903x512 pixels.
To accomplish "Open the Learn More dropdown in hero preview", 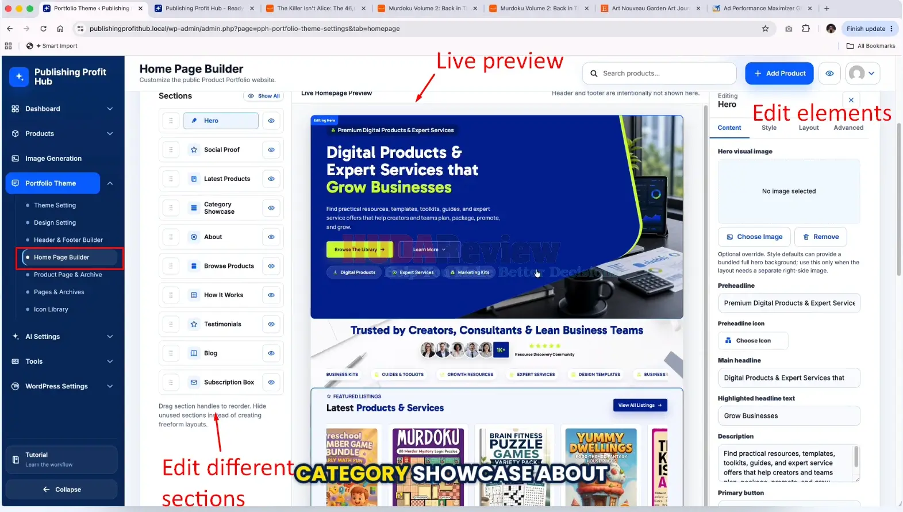I will tap(429, 249).
